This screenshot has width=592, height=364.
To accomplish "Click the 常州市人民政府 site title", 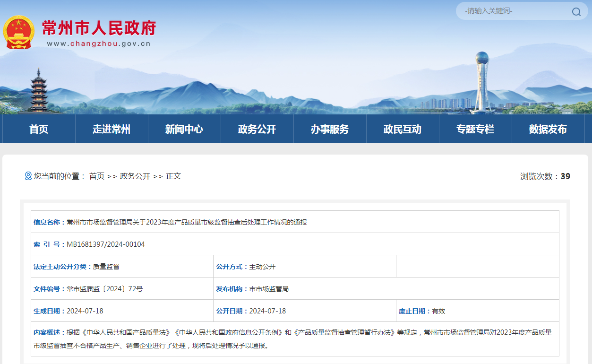I will 99,28.
